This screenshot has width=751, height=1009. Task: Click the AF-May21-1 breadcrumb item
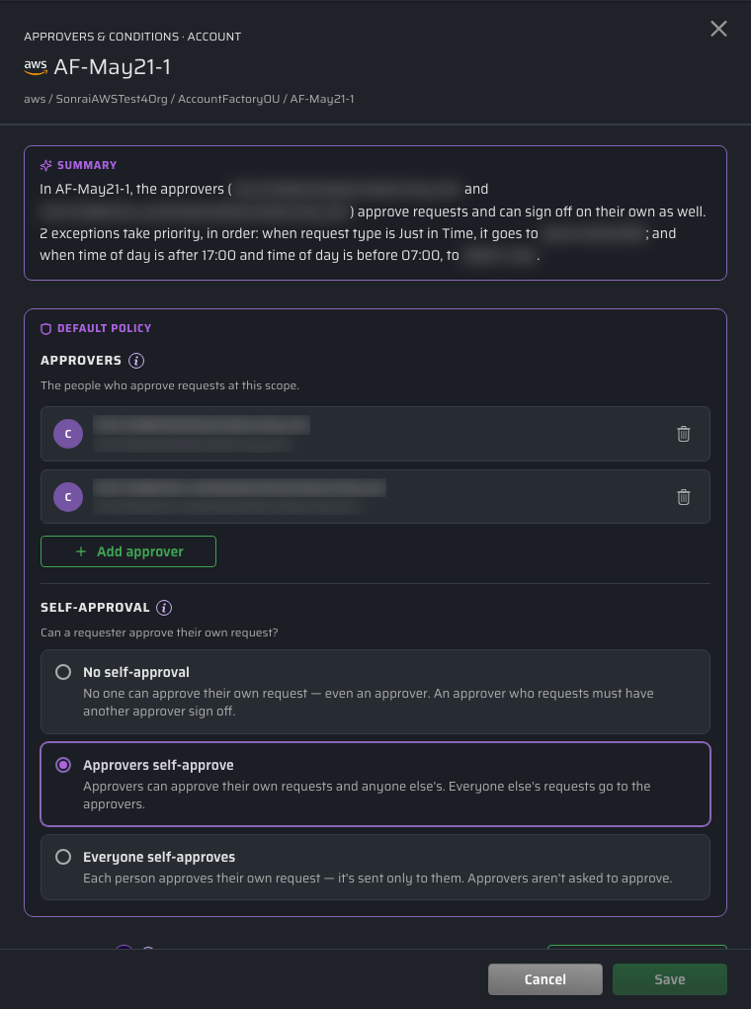pos(322,99)
